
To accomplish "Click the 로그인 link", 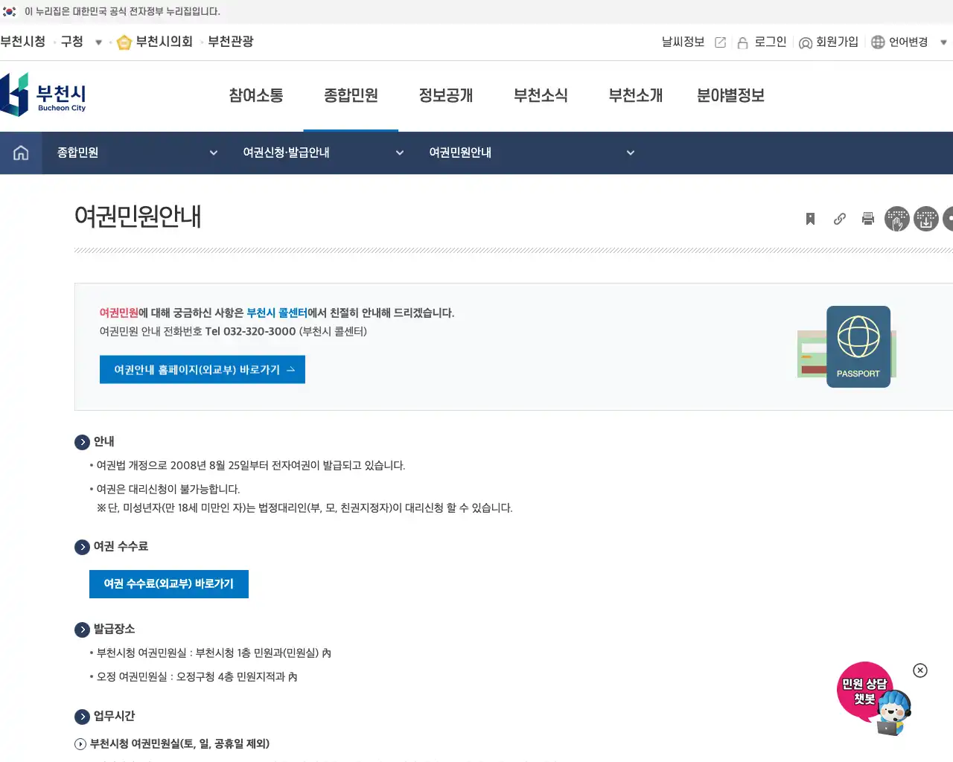I will click(x=771, y=42).
